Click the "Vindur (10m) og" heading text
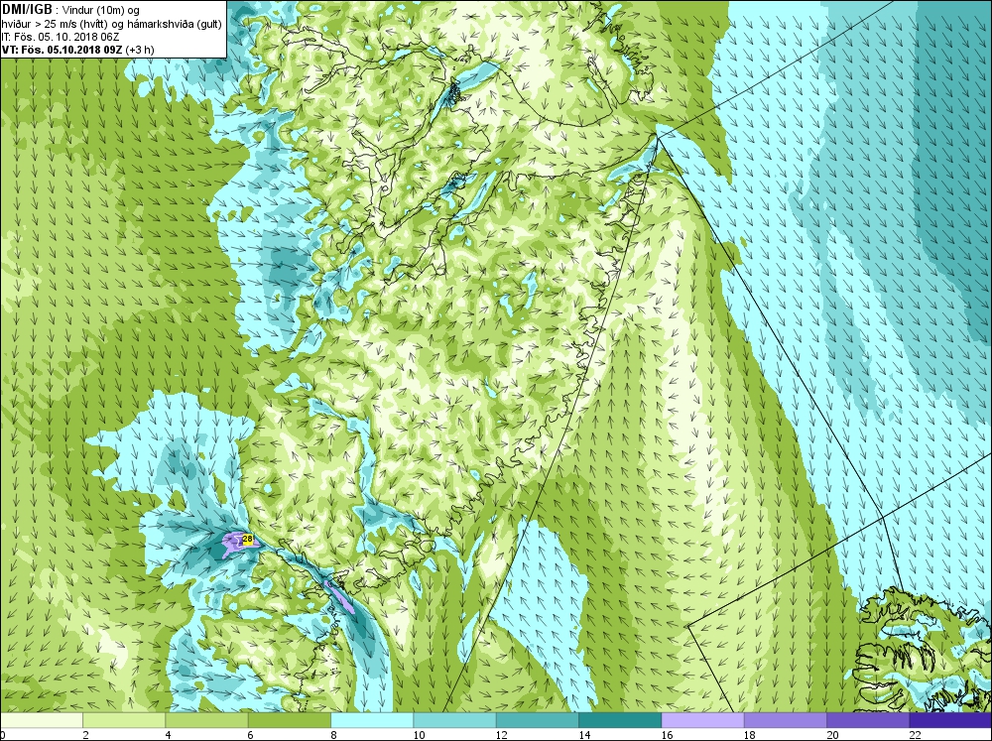The image size is (992, 741). [101, 10]
